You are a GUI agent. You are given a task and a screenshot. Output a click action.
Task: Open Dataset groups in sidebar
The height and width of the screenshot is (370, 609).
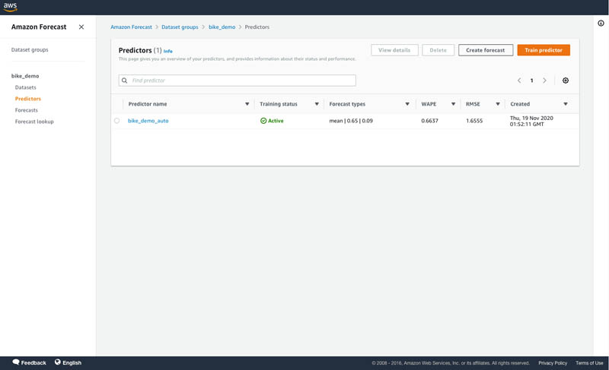pos(30,49)
